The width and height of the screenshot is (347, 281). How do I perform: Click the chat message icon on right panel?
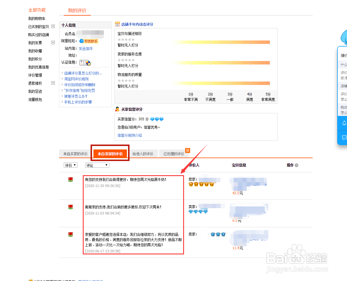343,138
